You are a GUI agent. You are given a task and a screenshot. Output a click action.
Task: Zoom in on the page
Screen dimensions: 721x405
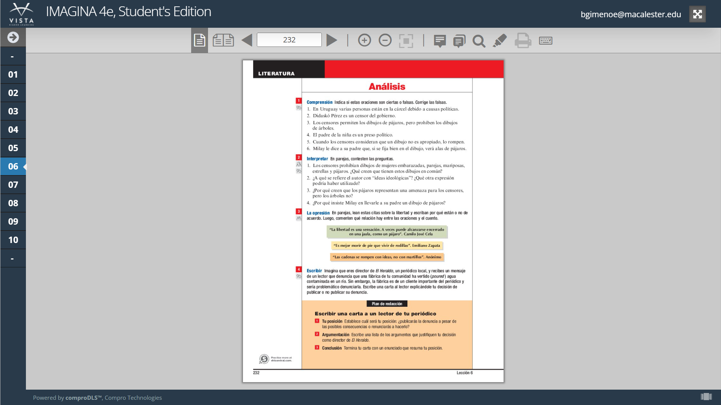pyautogui.click(x=364, y=40)
